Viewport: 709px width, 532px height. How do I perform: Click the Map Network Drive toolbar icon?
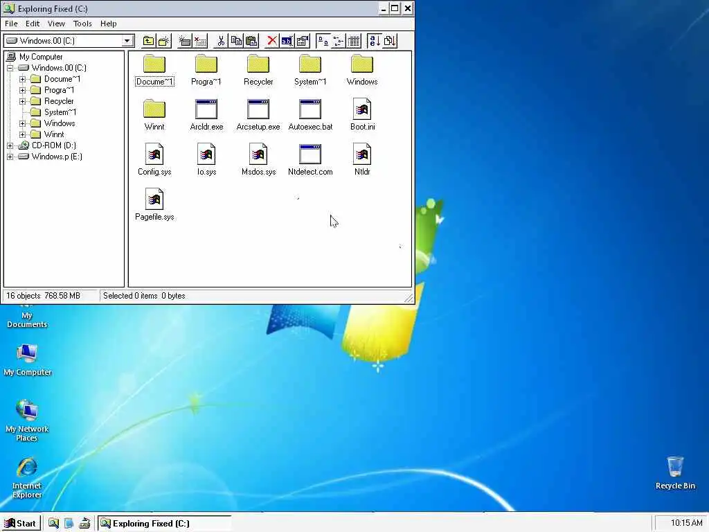point(184,41)
